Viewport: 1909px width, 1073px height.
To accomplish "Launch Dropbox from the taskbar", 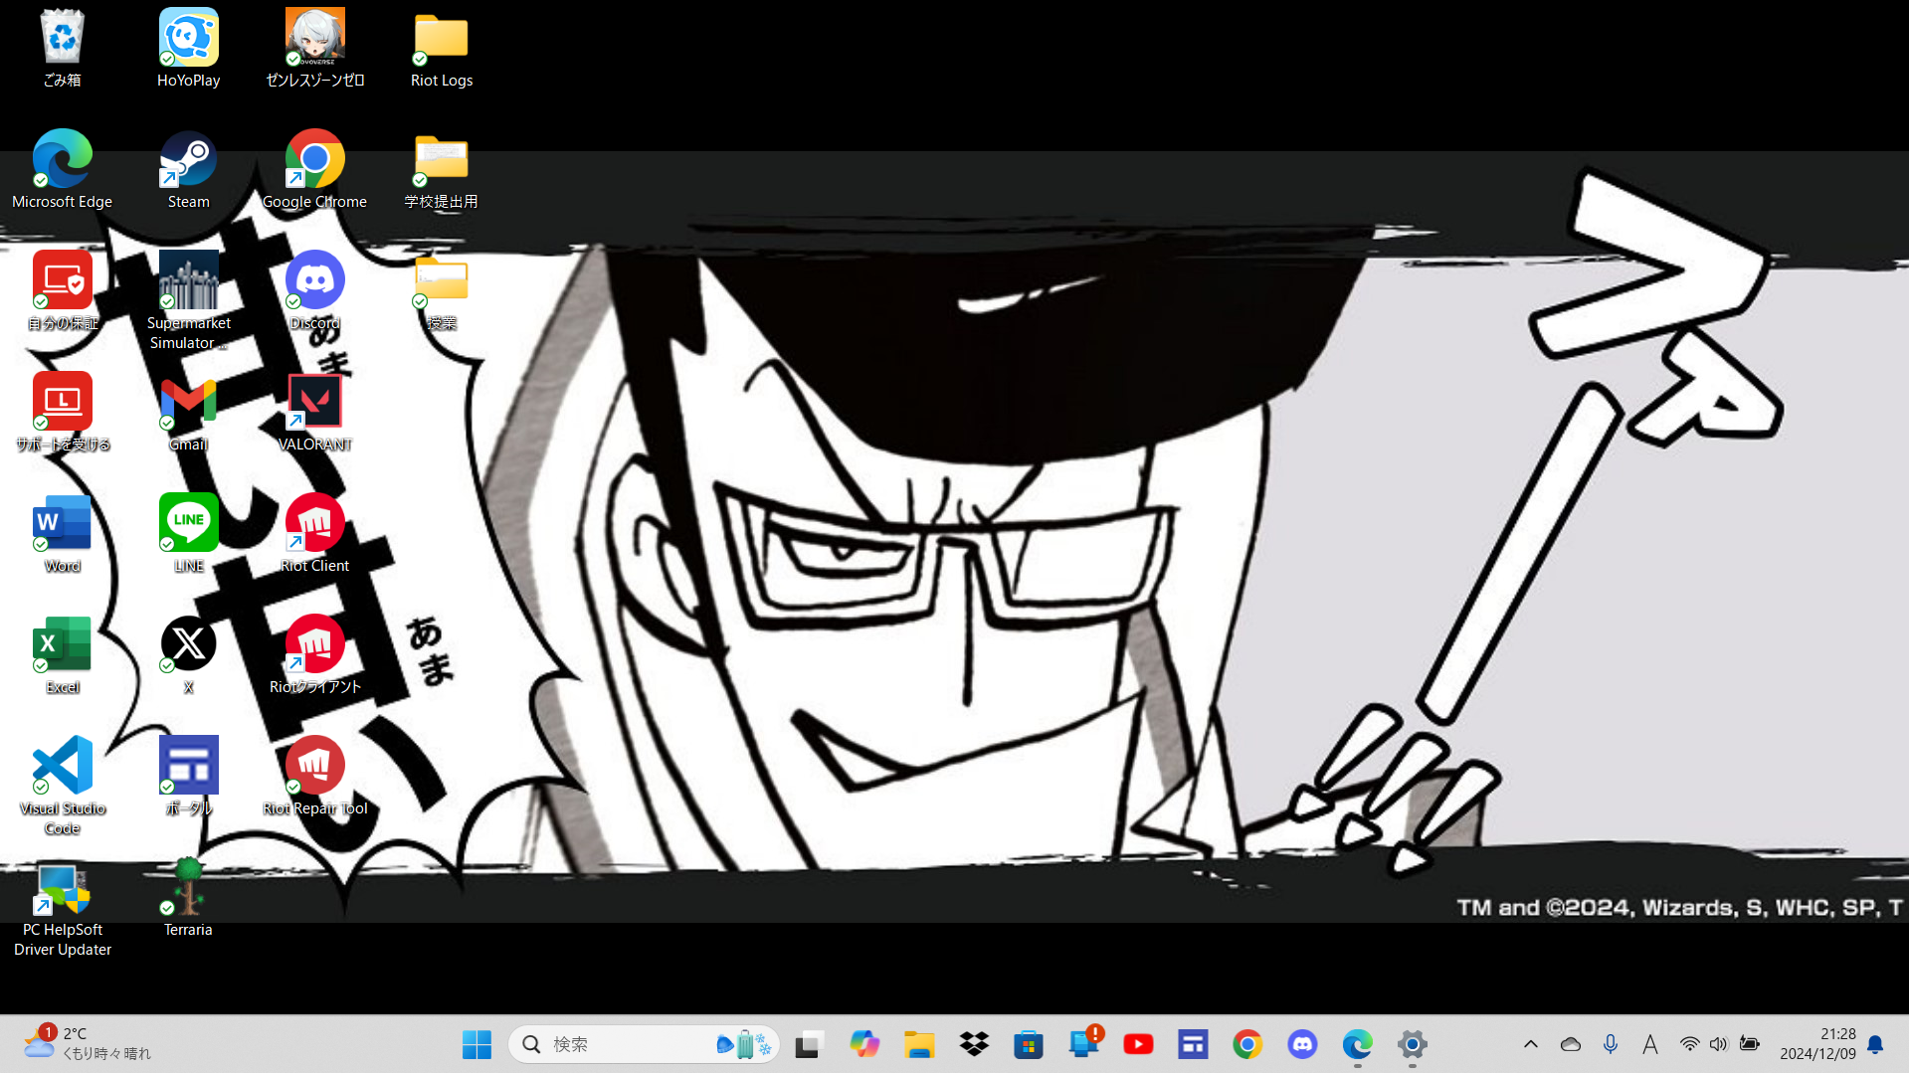I will (x=974, y=1044).
